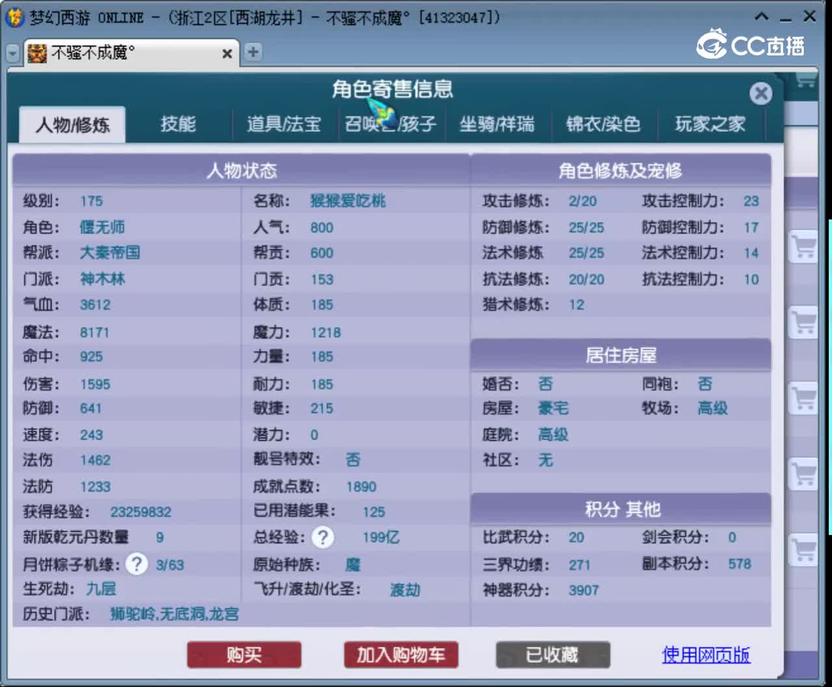The image size is (832, 687).
Task: Click the 积分 其他 section header
Action: coord(621,509)
